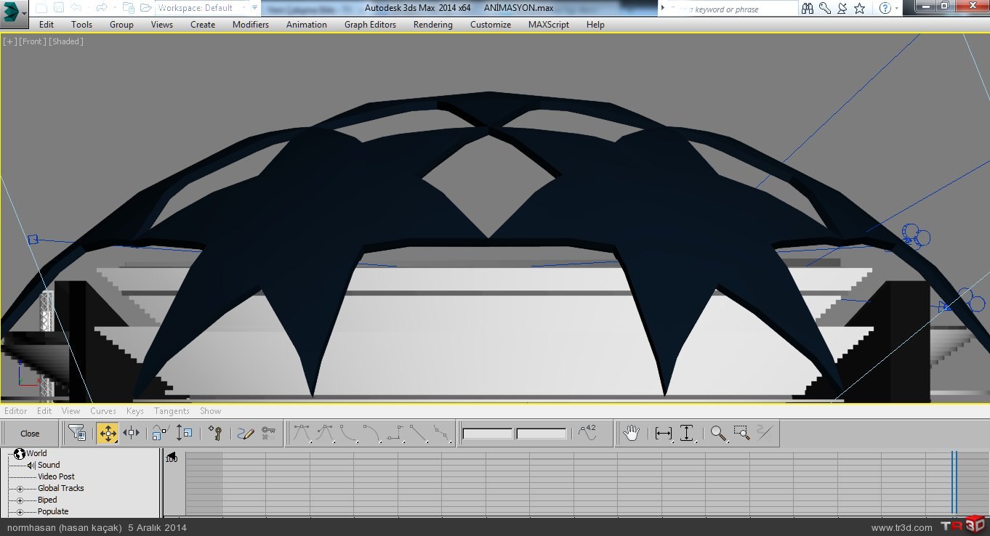Open the Group menu
Screen dimensions: 990x536
[121, 25]
